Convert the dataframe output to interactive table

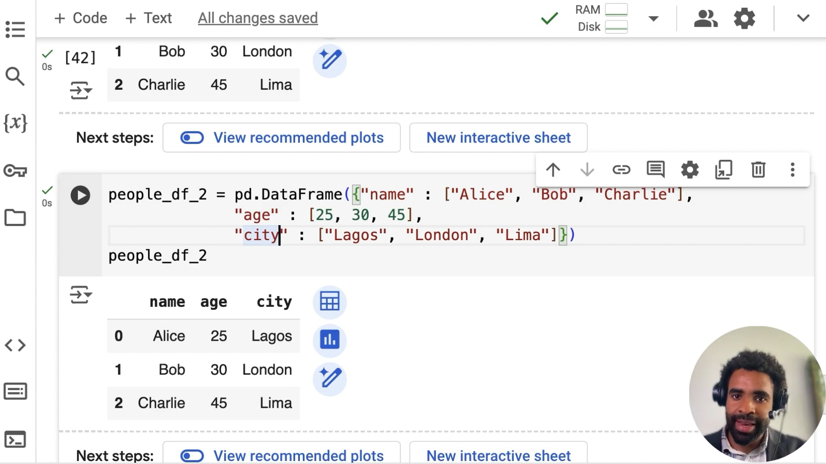329,302
